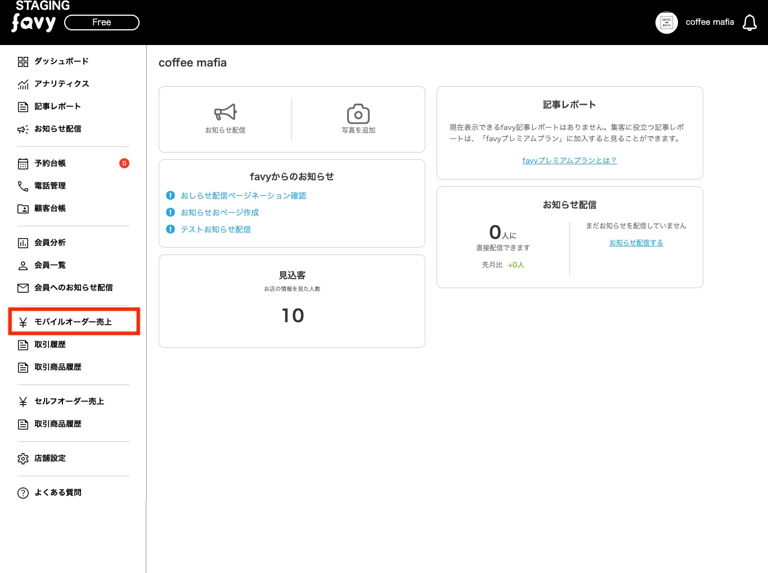768x573 pixels.
Task: Click the sidebar お知らせ配信 megaphone icon
Action: pyautogui.click(x=23, y=129)
